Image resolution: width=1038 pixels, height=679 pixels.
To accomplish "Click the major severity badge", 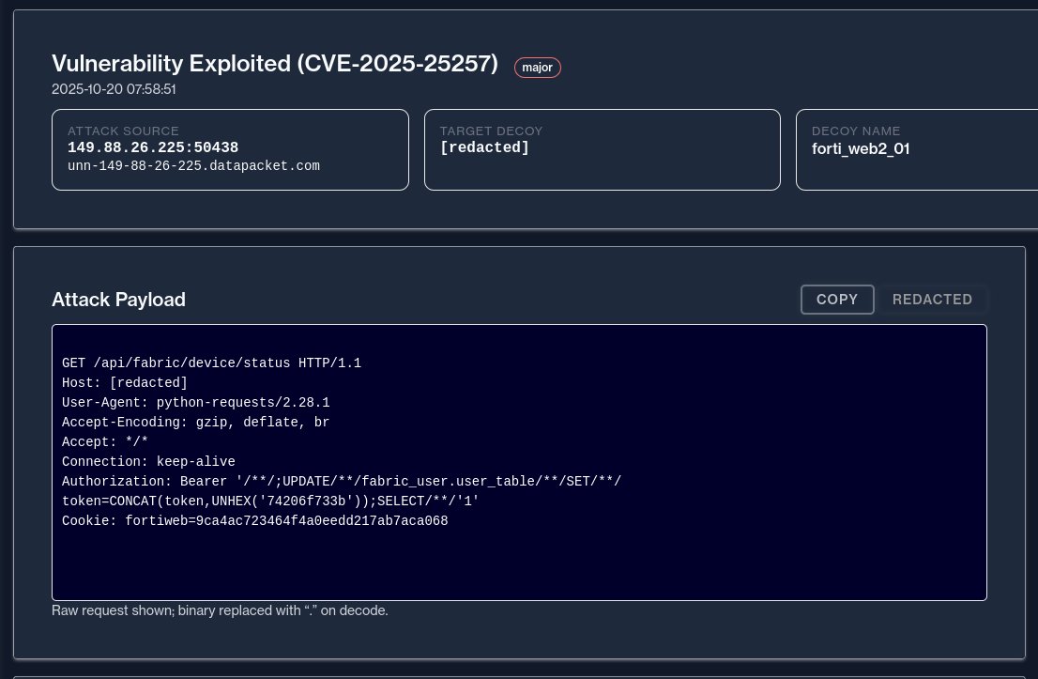I will pyautogui.click(x=538, y=68).
